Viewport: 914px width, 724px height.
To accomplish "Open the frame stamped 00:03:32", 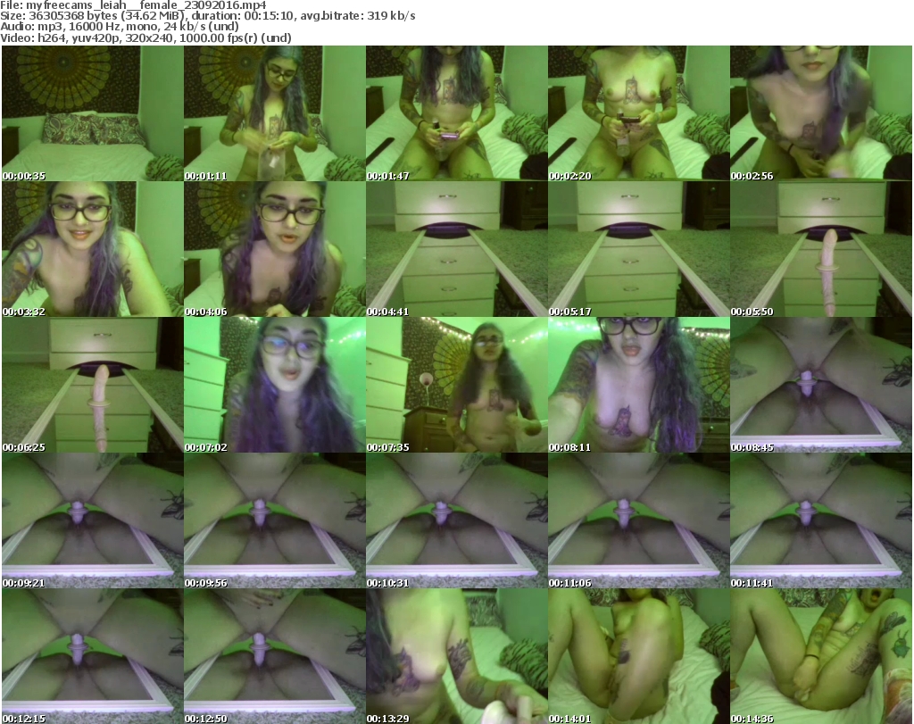I will [x=93, y=249].
